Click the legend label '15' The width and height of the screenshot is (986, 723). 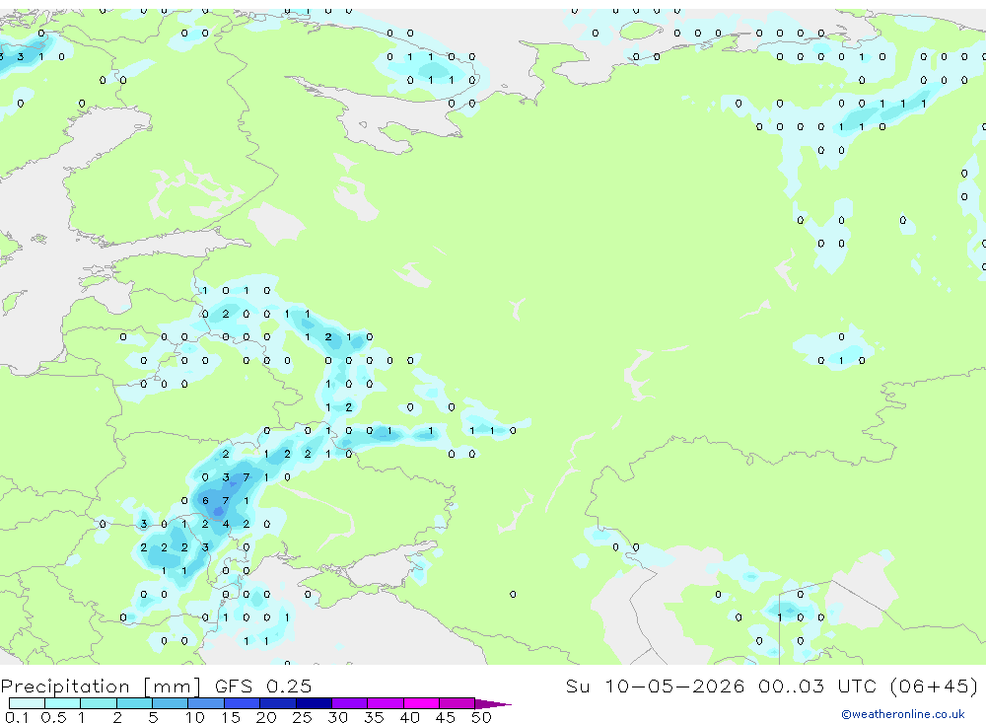(230, 717)
